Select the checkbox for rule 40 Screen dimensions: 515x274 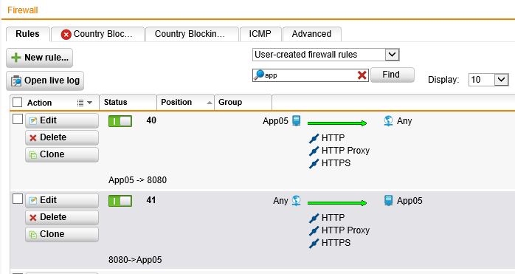click(x=18, y=119)
